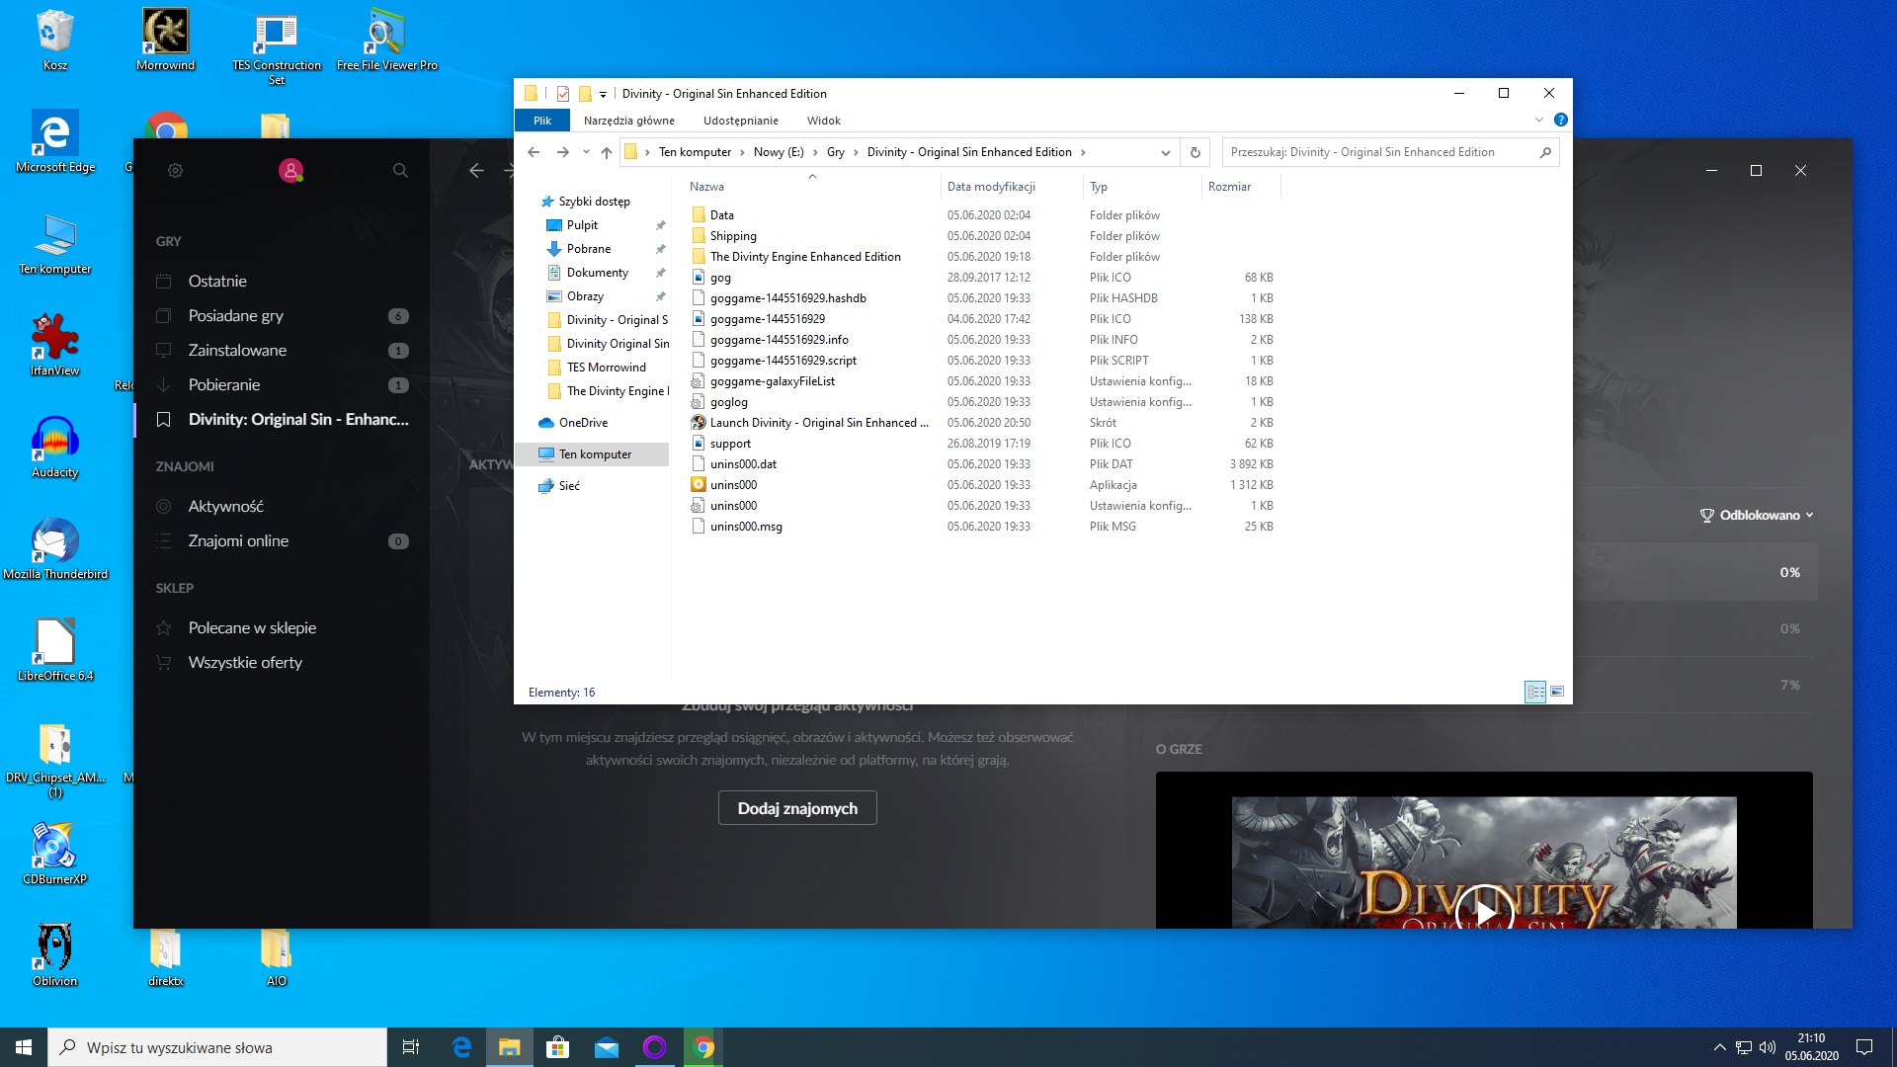Select Sieć in navigation pane

tap(569, 486)
